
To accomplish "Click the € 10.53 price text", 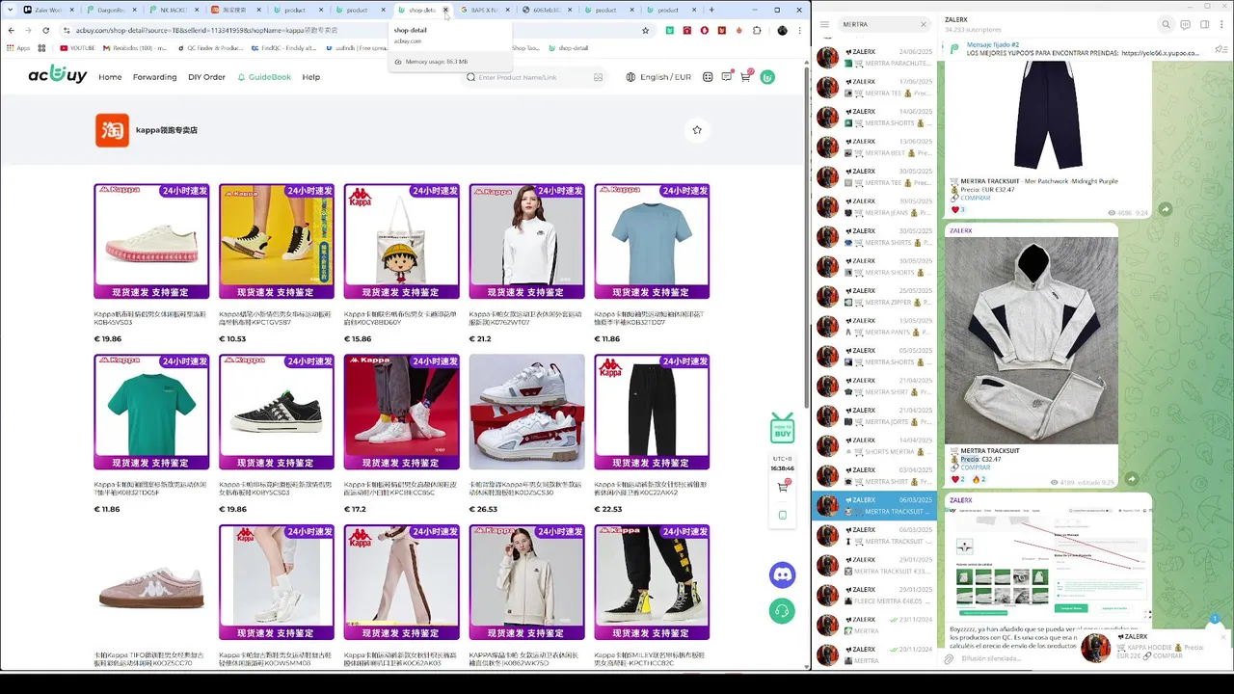I will pyautogui.click(x=232, y=338).
